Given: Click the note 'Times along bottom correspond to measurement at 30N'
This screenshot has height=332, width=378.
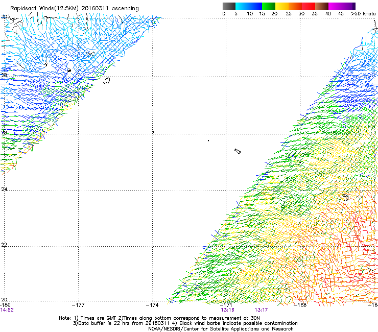Looking at the screenshot, I should (191, 318).
